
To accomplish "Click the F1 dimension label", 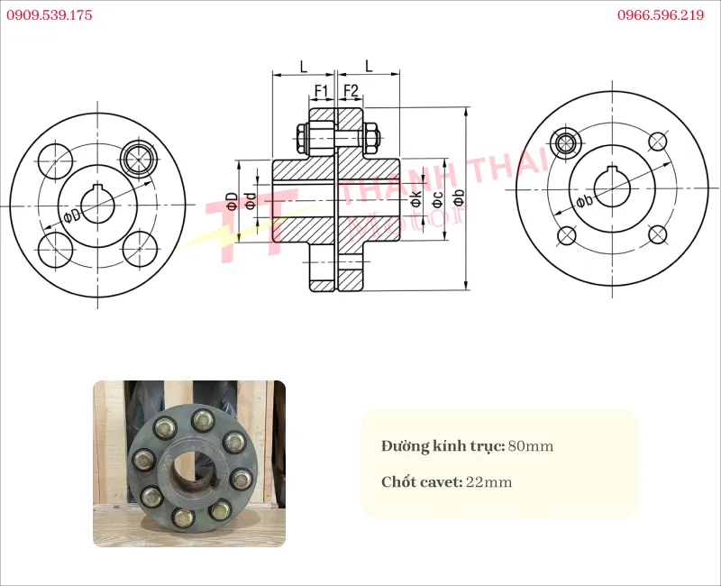I will tap(322, 91).
